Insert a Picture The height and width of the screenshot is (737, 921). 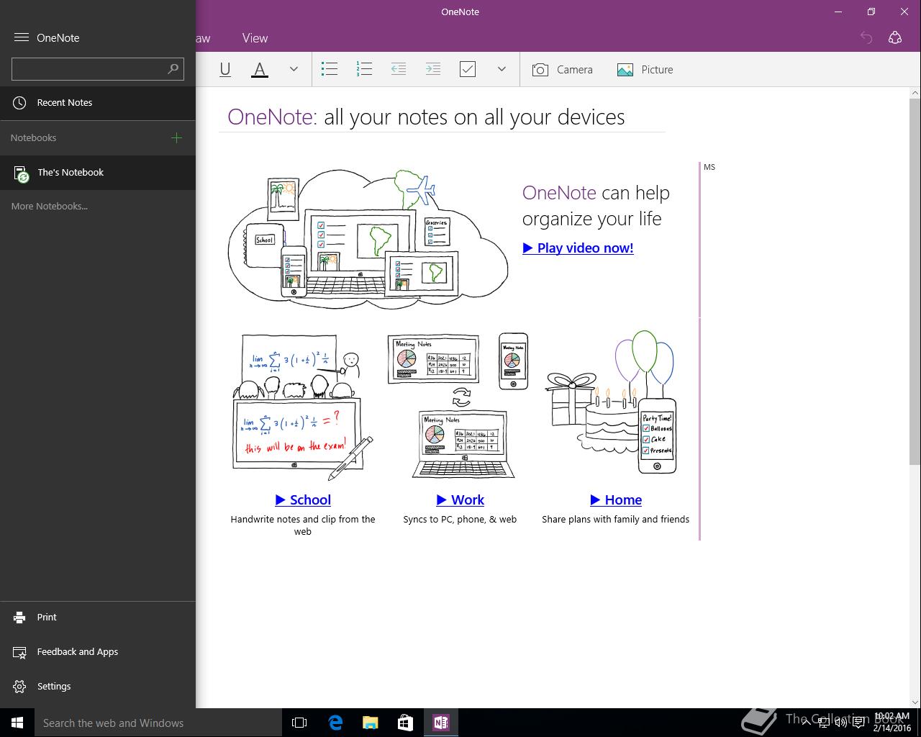tap(645, 70)
